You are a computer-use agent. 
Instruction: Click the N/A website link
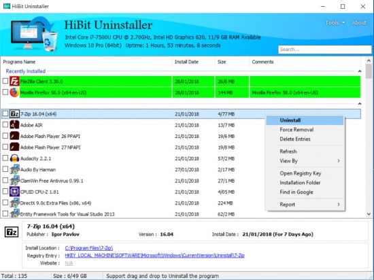[x=69, y=263]
